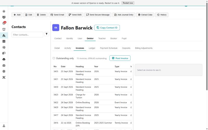Open the Ledger sub-tab

(92, 48)
